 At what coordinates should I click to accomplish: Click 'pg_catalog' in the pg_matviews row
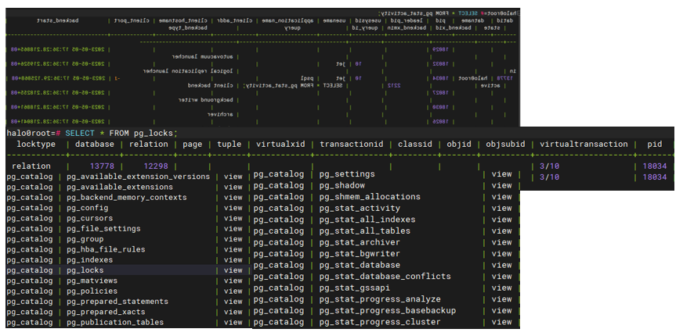[29, 281]
